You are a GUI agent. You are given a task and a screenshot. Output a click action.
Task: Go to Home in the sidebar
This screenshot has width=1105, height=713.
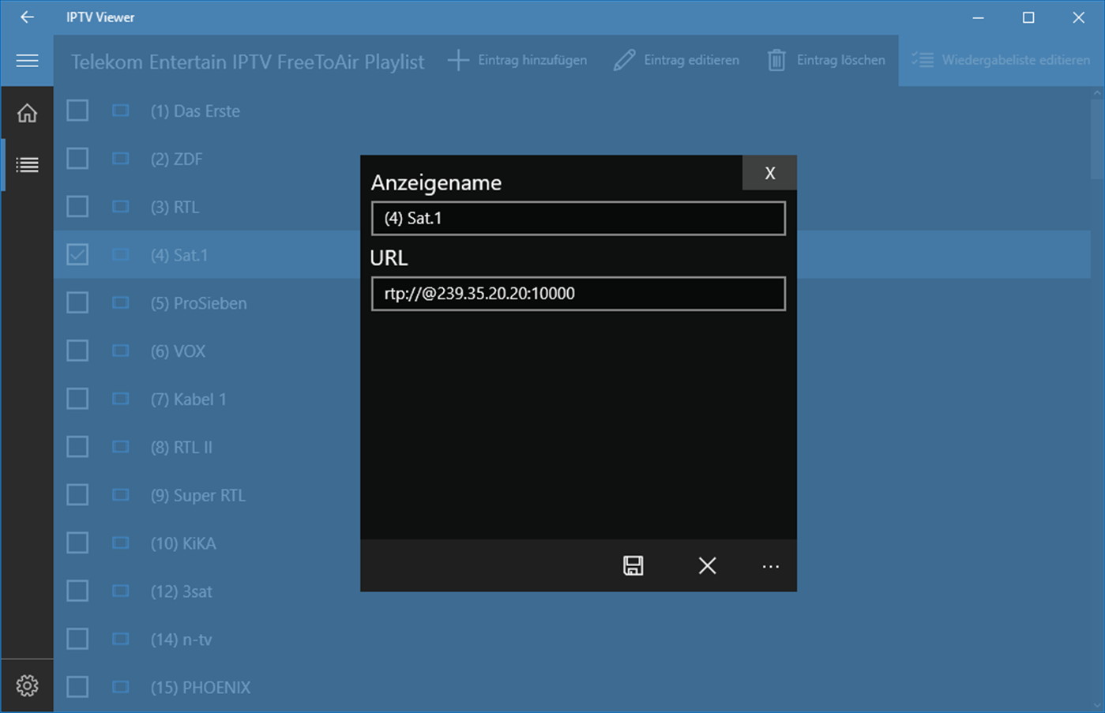click(x=27, y=113)
